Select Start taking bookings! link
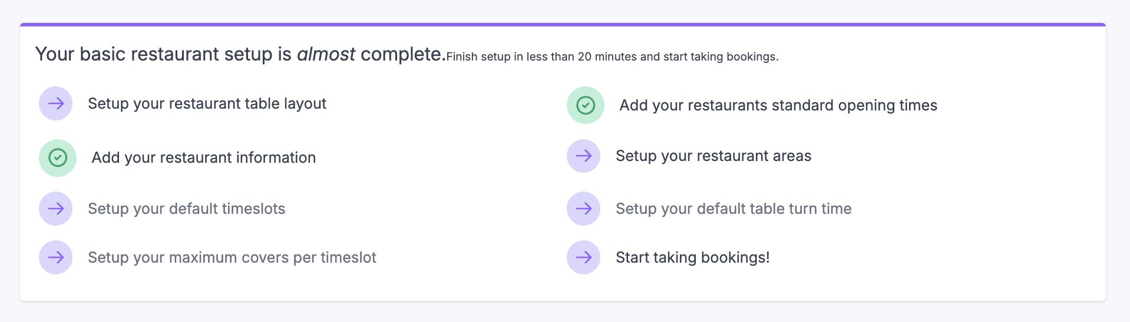 click(x=693, y=257)
